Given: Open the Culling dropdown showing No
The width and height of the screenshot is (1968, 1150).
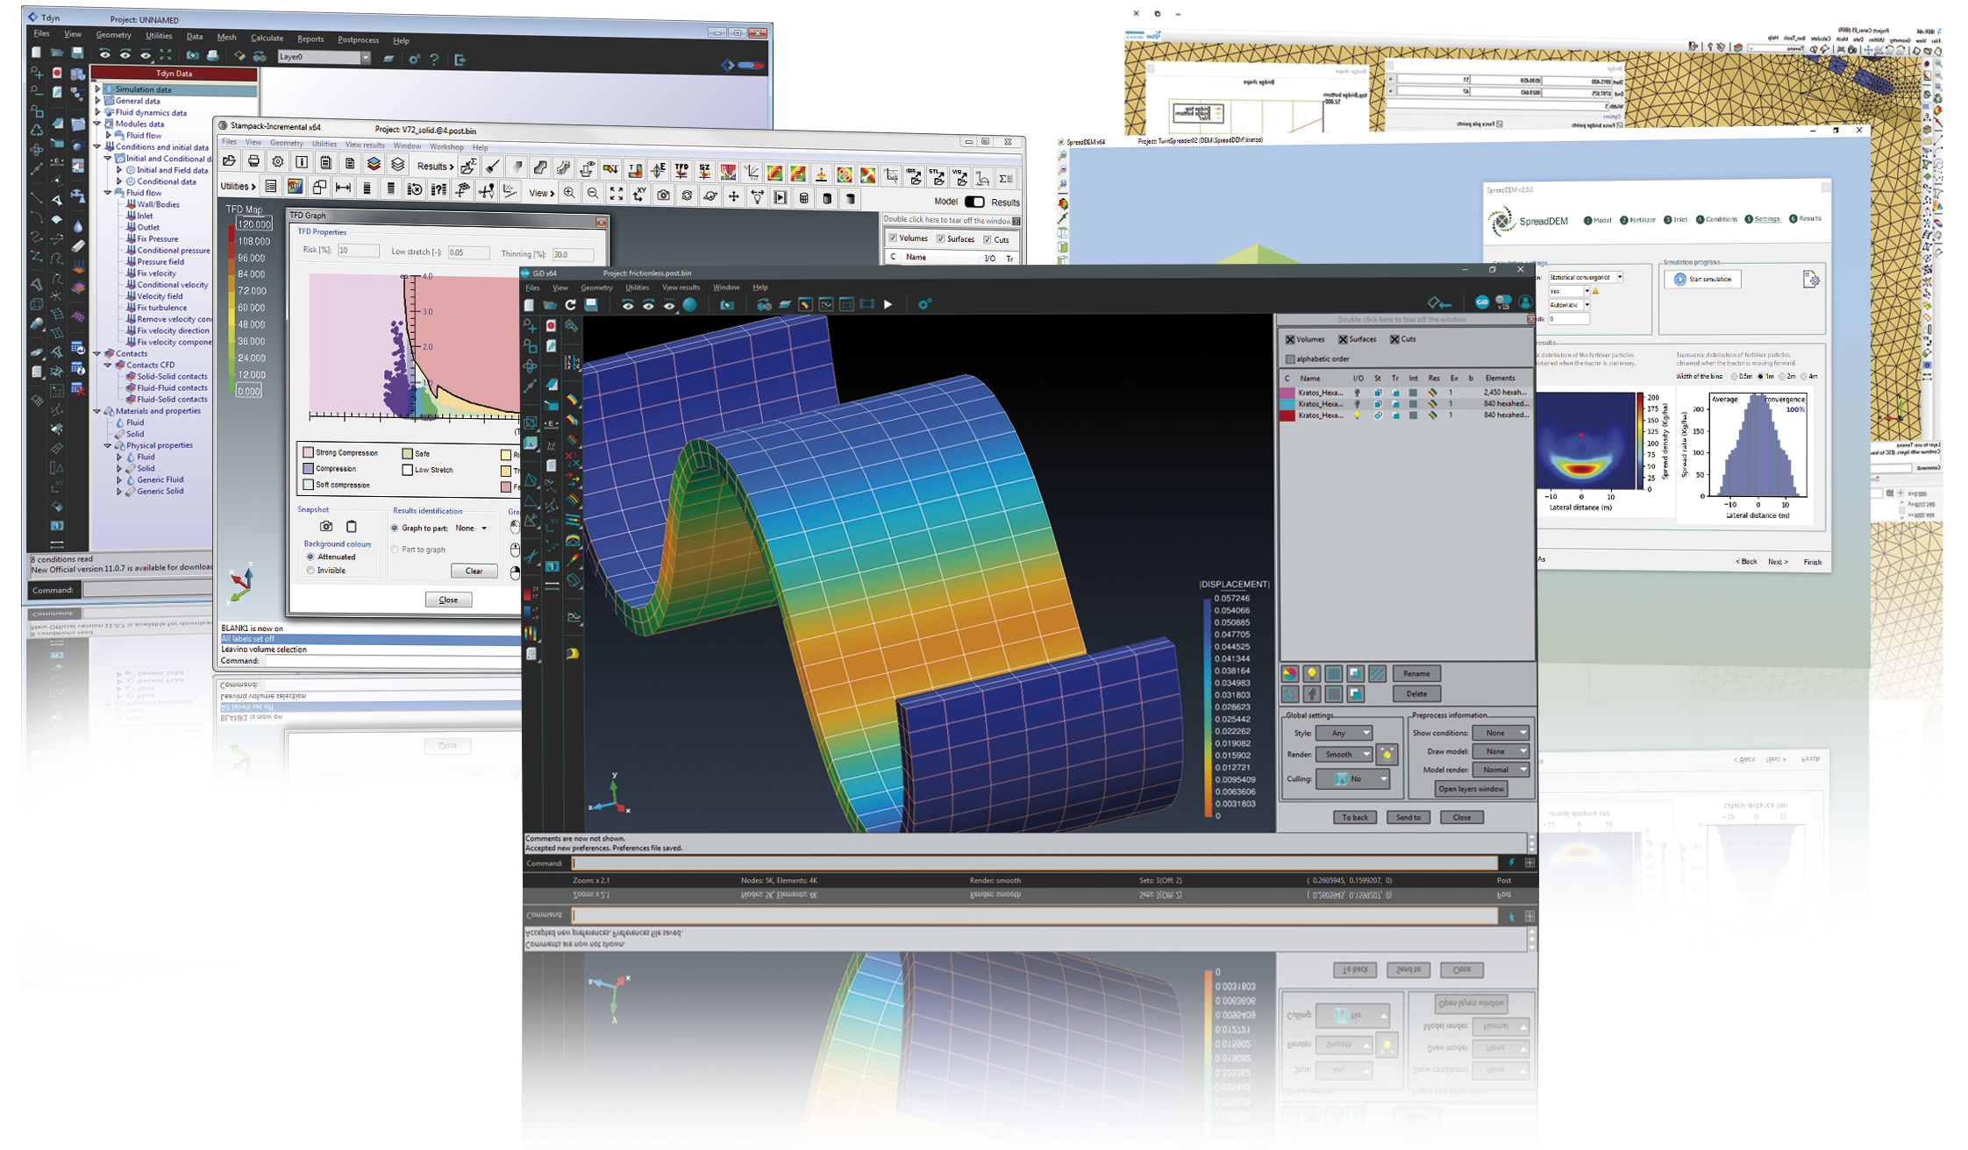Looking at the screenshot, I should (1352, 778).
